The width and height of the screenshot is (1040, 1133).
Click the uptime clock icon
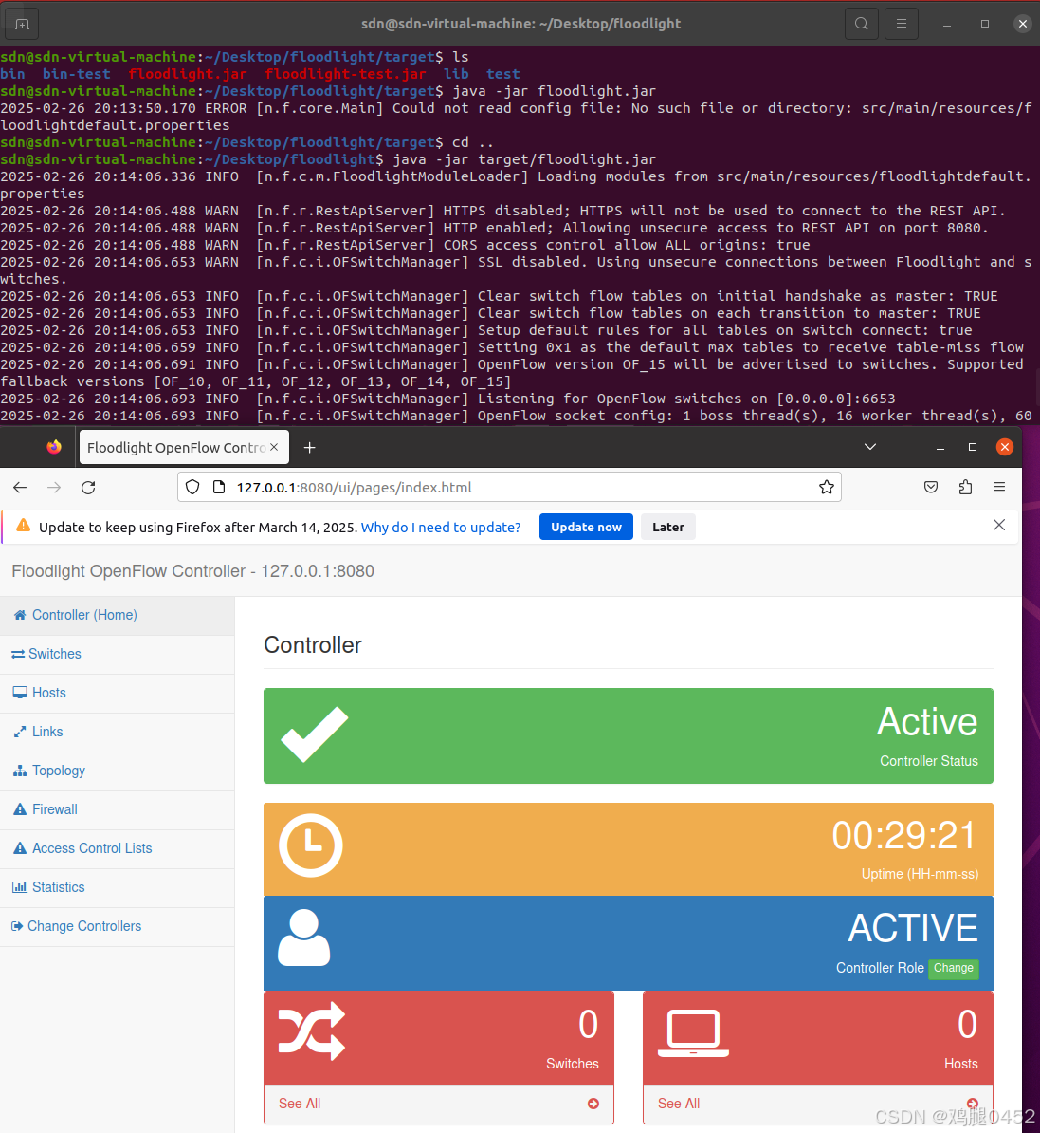pyautogui.click(x=311, y=845)
